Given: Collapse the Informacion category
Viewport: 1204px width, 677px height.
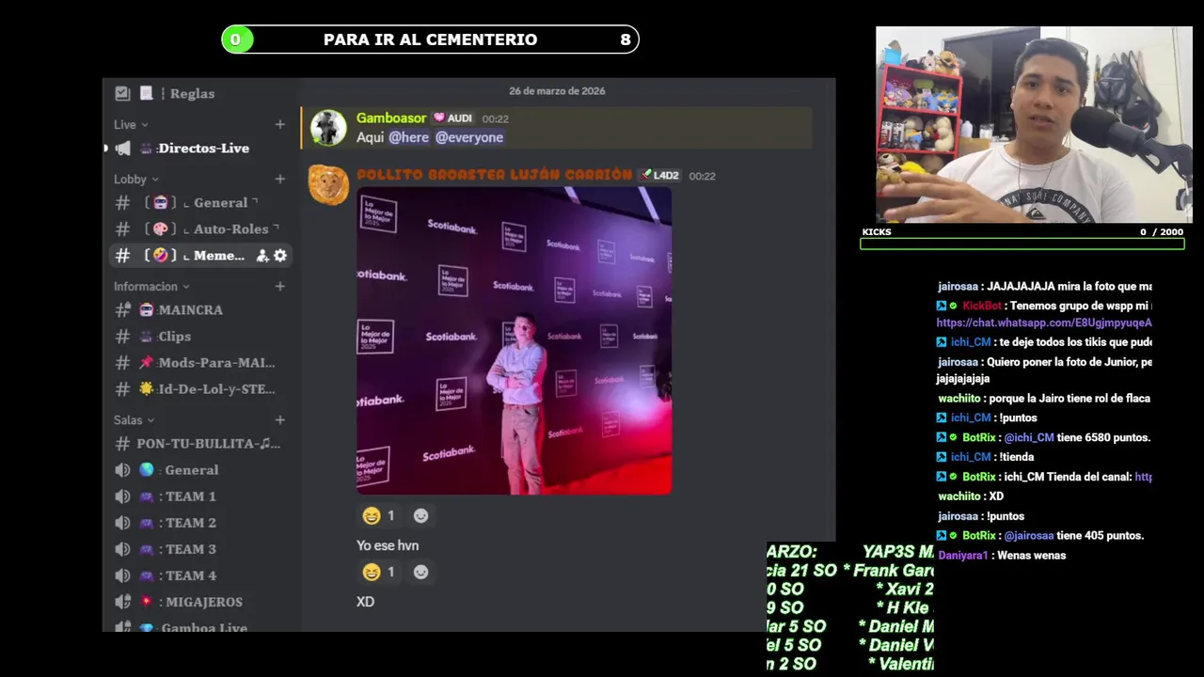Looking at the screenshot, I should click(x=151, y=287).
